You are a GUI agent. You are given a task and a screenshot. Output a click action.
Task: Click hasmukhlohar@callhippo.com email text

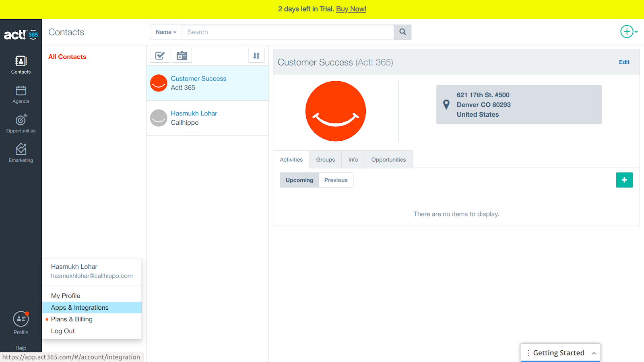point(92,276)
